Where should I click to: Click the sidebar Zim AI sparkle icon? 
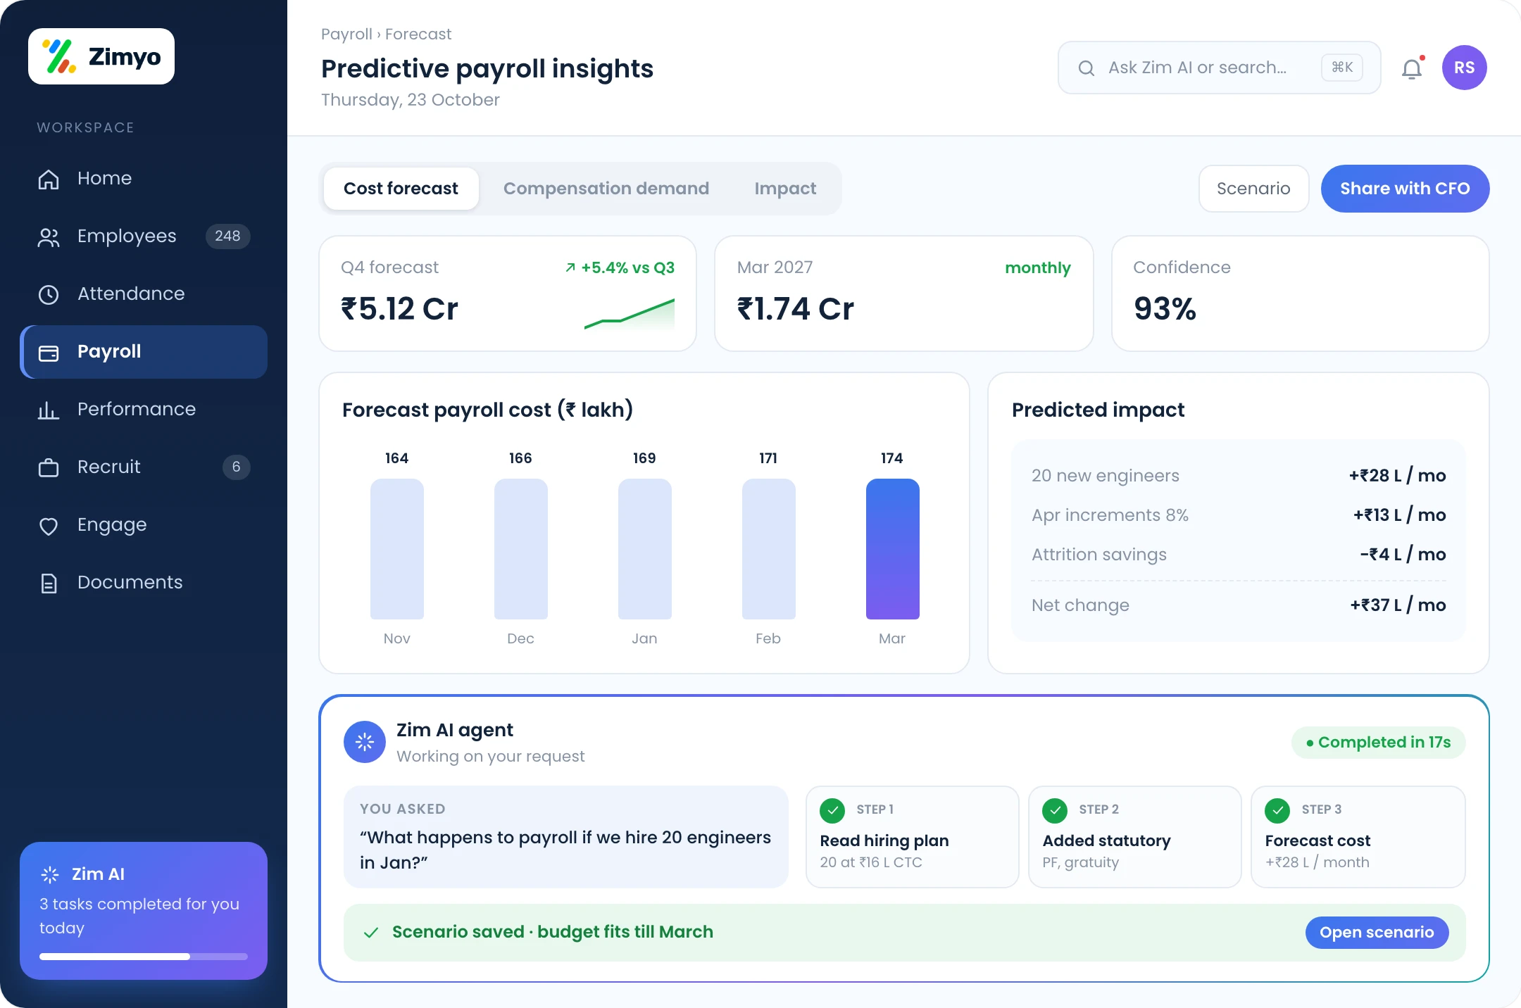50,874
